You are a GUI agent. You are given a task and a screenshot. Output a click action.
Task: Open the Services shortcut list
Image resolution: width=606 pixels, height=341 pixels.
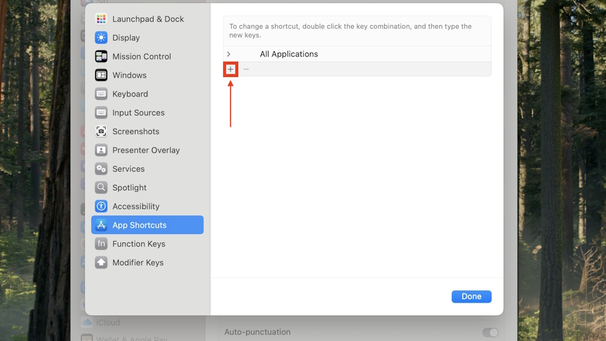tap(147, 169)
